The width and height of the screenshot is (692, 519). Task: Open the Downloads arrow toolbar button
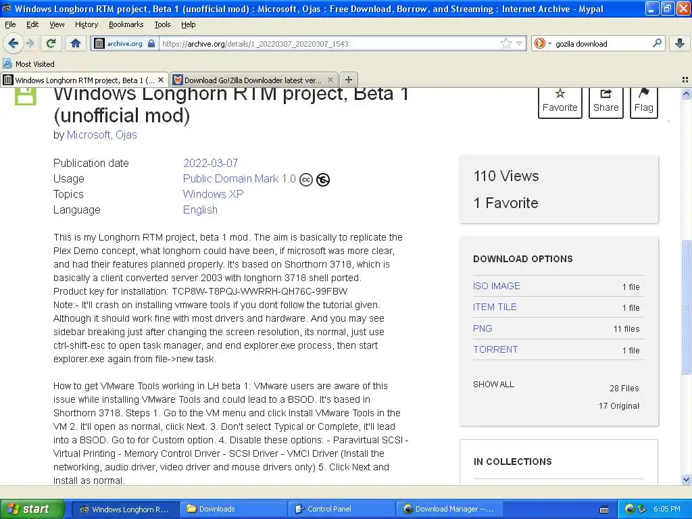(x=680, y=43)
